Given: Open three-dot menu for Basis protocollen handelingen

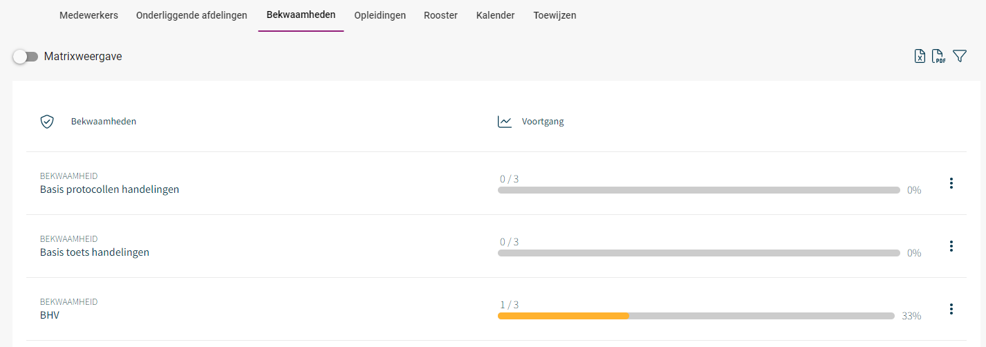Looking at the screenshot, I should point(951,183).
